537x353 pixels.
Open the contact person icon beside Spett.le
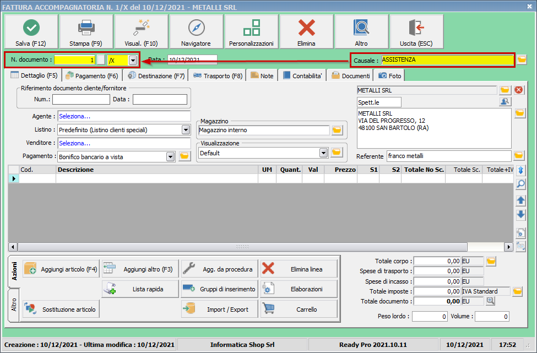(x=505, y=102)
